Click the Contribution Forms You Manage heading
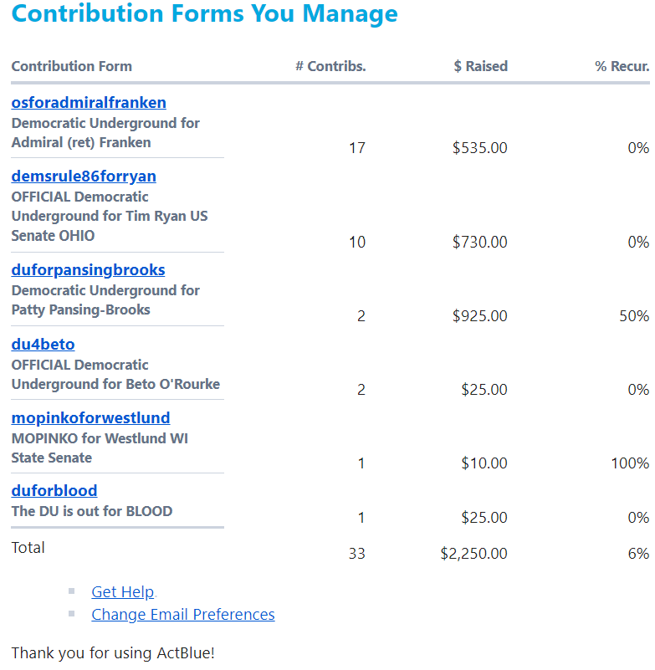This screenshot has width=655, height=670. pyautogui.click(x=205, y=14)
